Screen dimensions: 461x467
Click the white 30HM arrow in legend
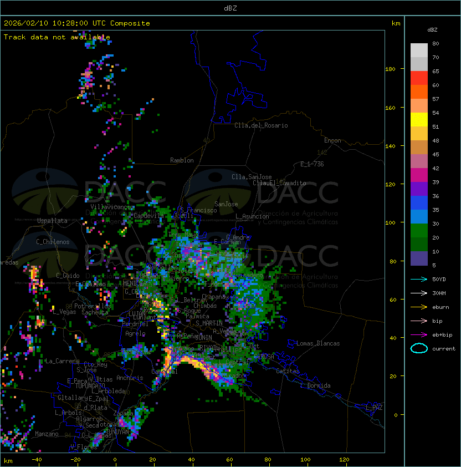click(x=419, y=293)
